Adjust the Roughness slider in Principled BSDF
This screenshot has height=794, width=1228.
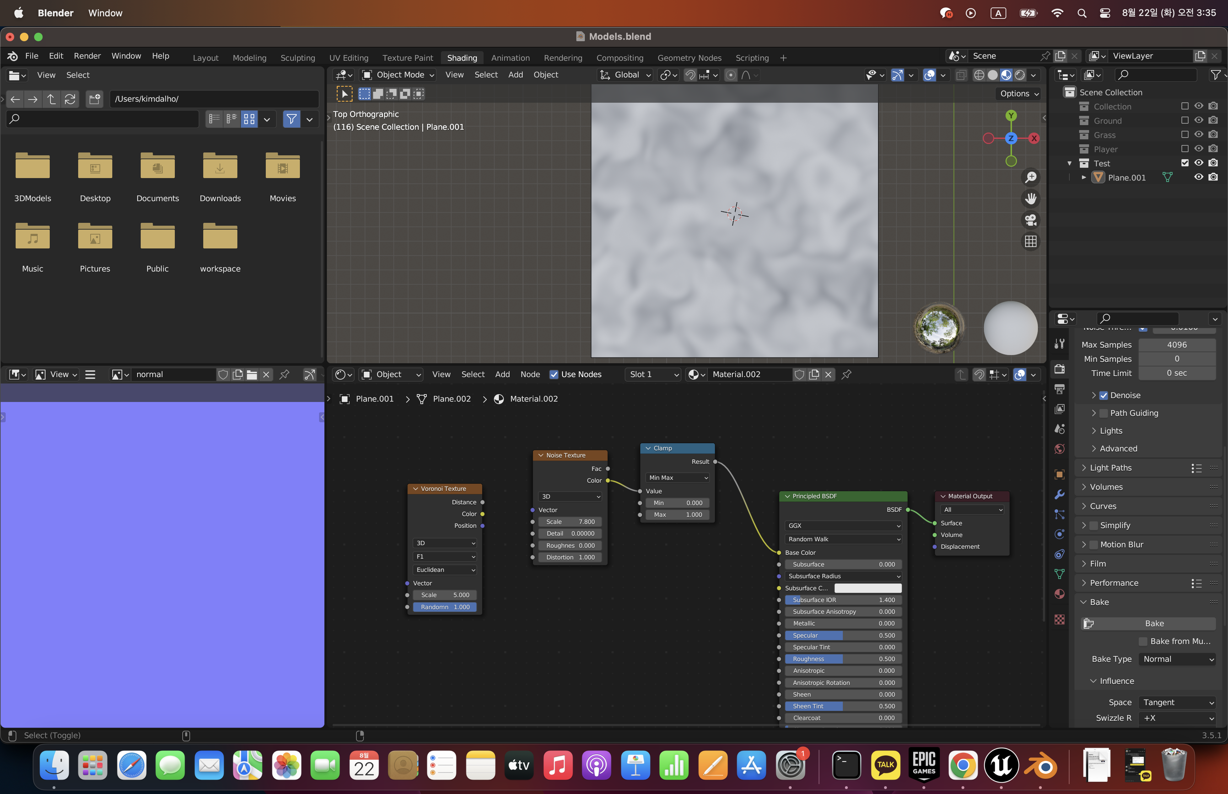coord(843,659)
